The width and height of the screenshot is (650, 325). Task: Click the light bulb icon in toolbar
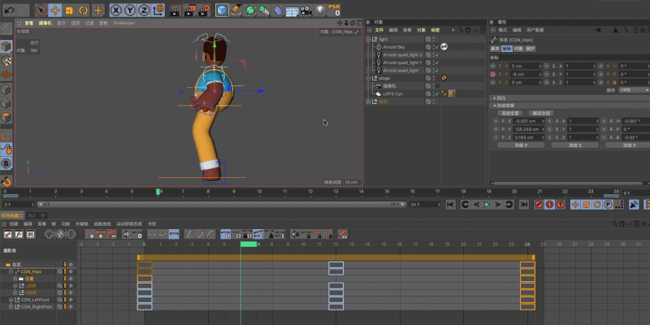320,10
